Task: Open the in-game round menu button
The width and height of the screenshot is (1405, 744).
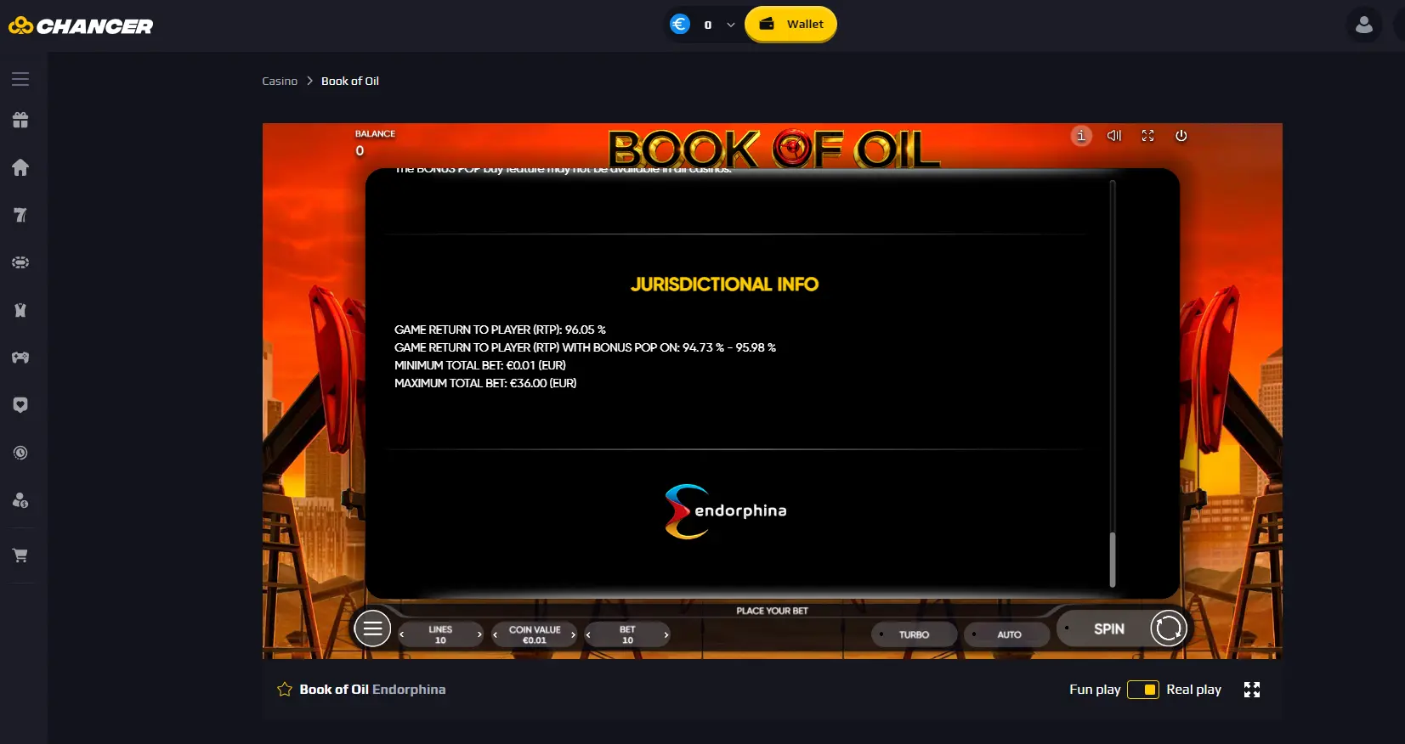Action: 372,629
